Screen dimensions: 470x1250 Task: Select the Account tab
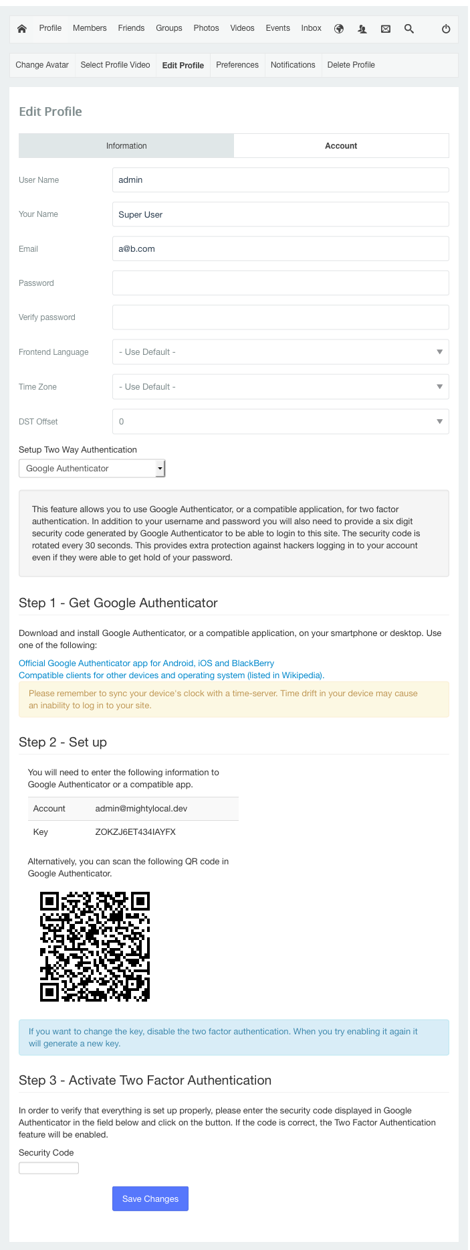(x=341, y=146)
